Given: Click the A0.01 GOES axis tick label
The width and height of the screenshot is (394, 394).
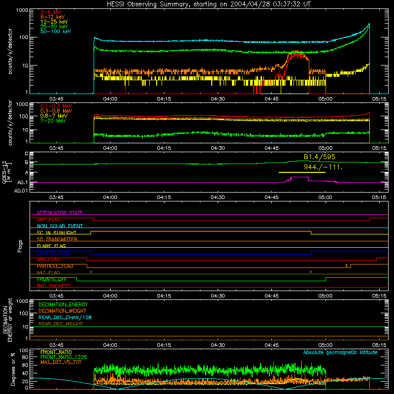Looking at the screenshot, I should pos(21,191).
